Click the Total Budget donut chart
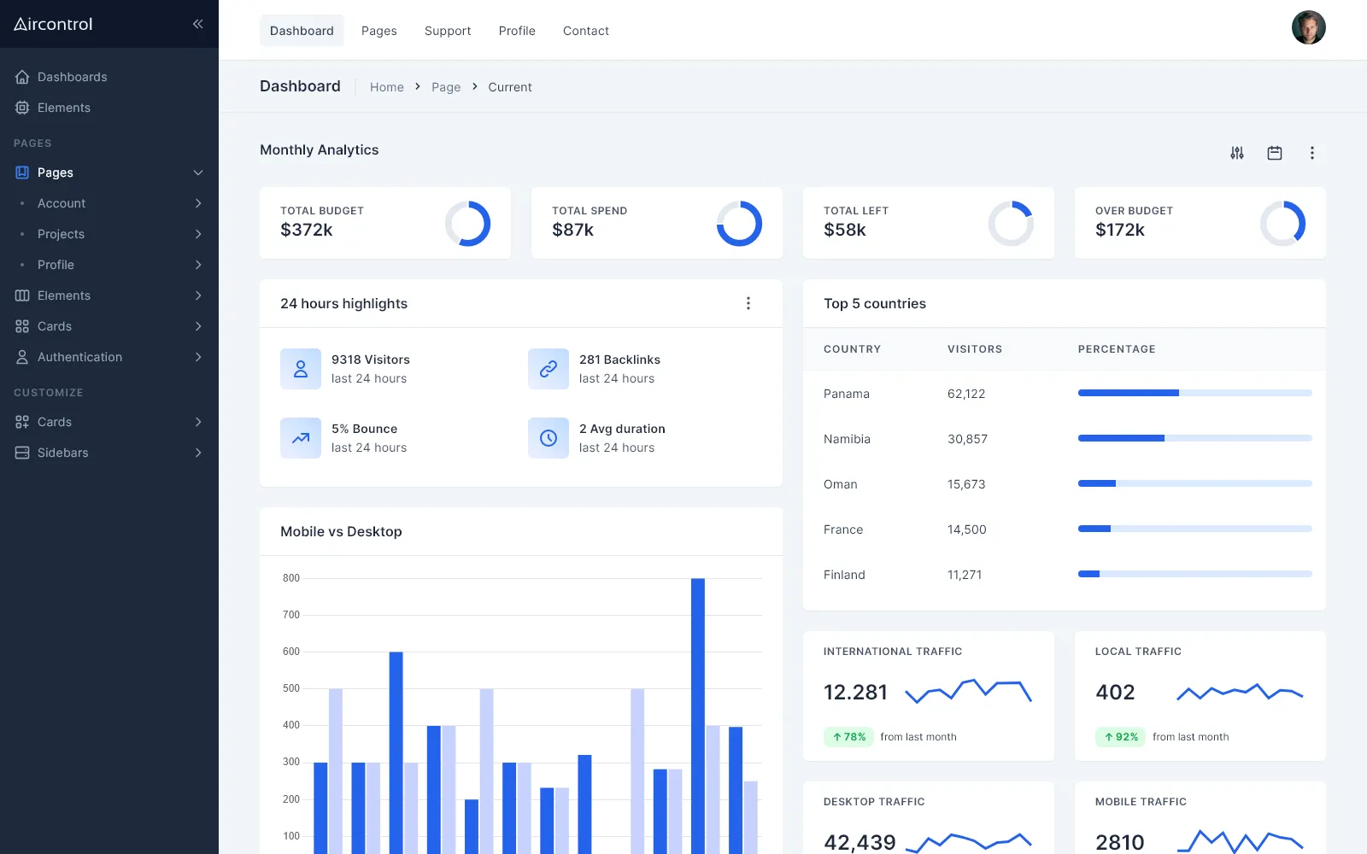Image resolution: width=1367 pixels, height=854 pixels. point(467,224)
